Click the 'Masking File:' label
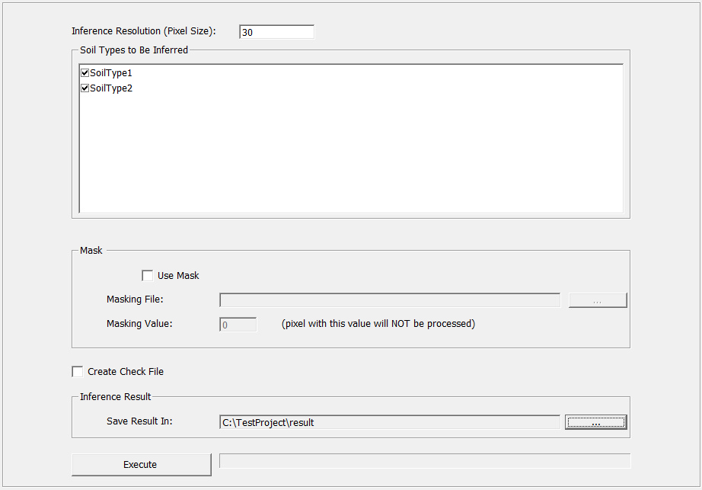 135,299
